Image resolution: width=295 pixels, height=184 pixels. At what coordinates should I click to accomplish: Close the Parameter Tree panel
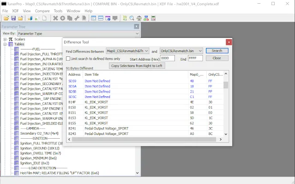[137, 26]
